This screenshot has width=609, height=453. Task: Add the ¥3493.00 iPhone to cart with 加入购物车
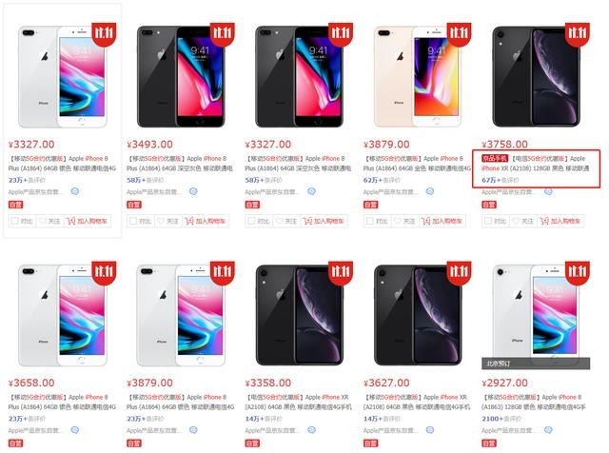tap(206, 221)
